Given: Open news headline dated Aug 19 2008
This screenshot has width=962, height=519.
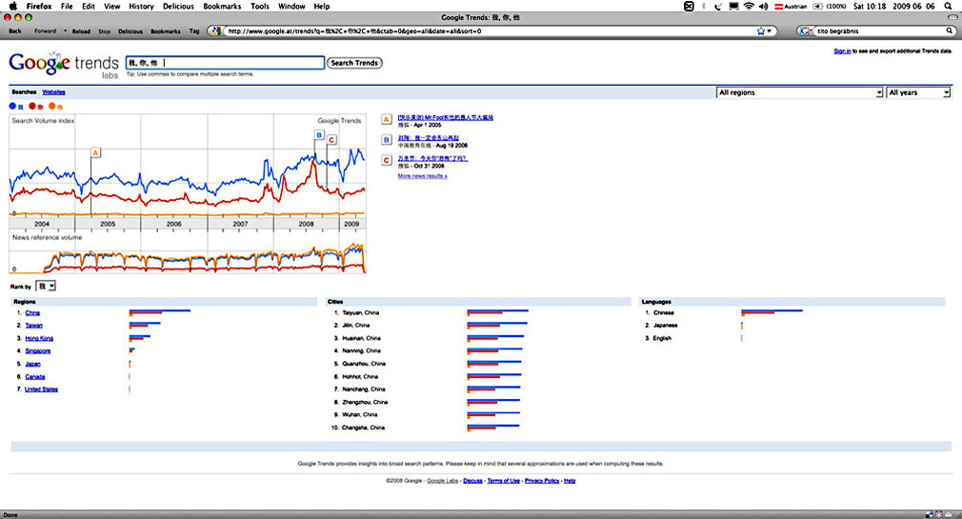Looking at the screenshot, I should pos(429,138).
